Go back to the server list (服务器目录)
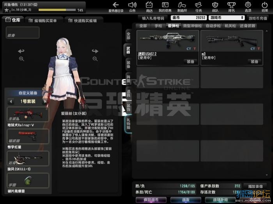273x204 pixels. [116, 7]
